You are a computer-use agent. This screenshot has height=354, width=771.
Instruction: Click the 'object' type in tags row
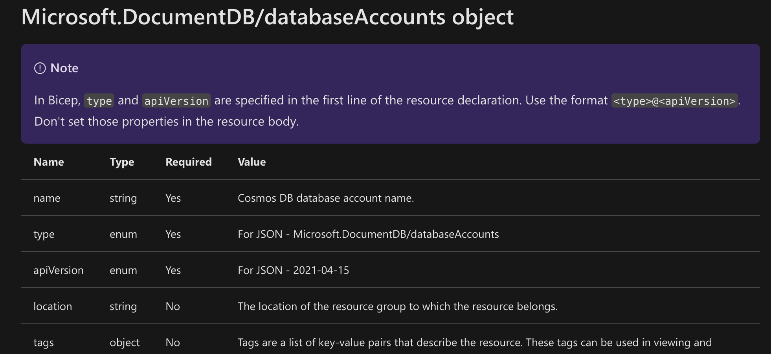coord(125,343)
